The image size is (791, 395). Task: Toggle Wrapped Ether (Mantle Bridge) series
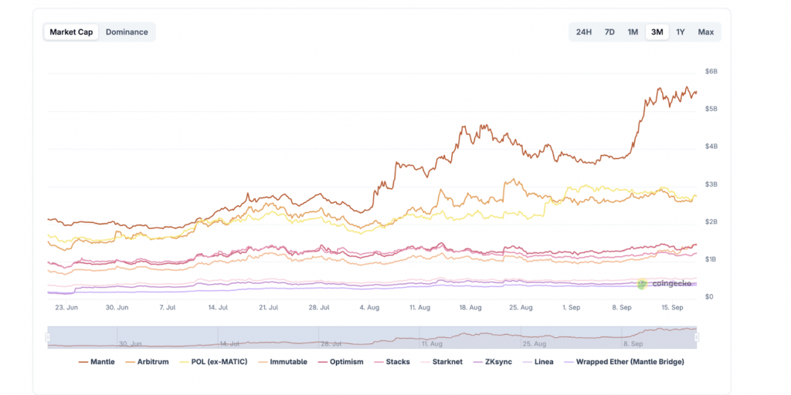(x=625, y=361)
